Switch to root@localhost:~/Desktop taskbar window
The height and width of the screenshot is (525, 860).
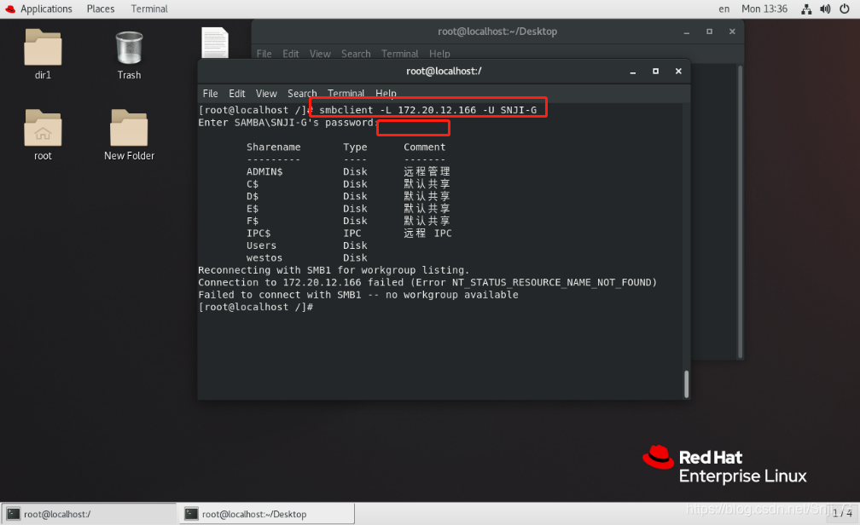[266, 513]
